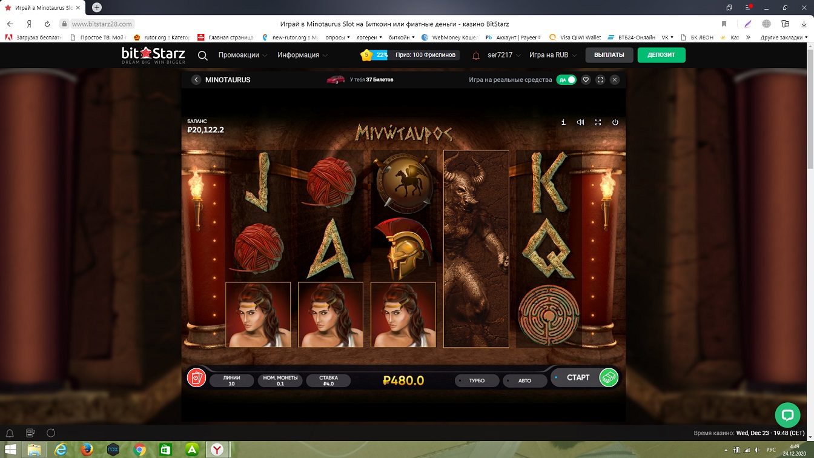Reload the page in the browser
Screen dimensions: 814x458
click(47, 24)
